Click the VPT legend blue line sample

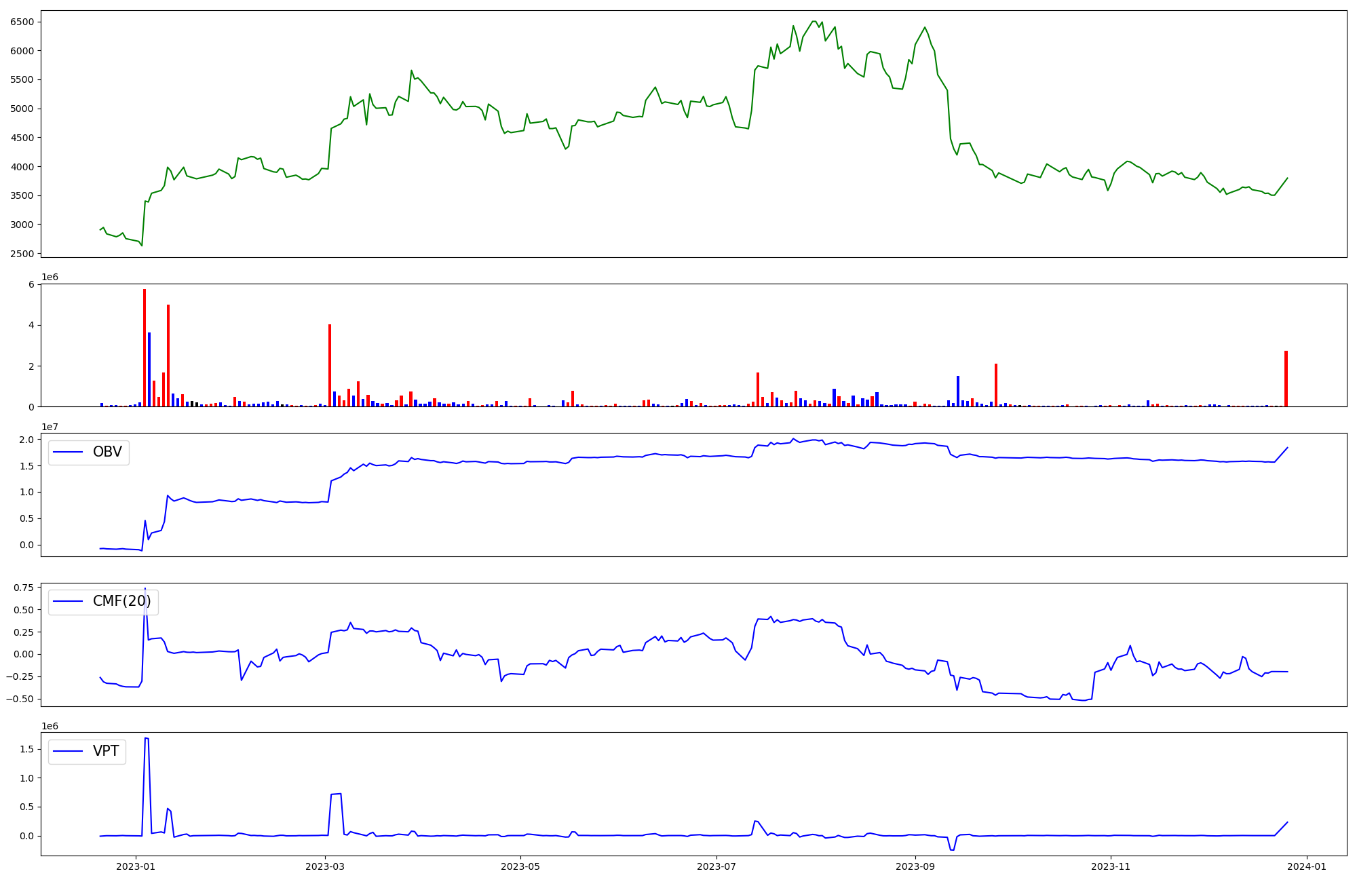68,751
